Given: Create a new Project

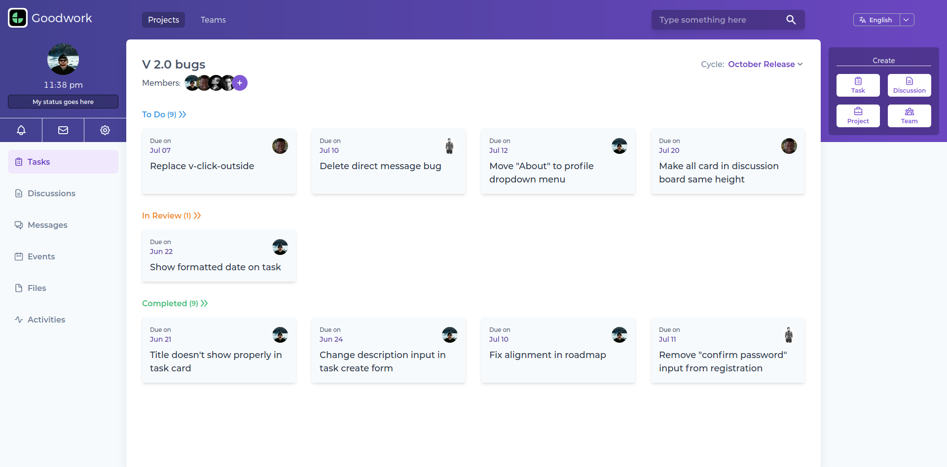Looking at the screenshot, I should coord(858,116).
